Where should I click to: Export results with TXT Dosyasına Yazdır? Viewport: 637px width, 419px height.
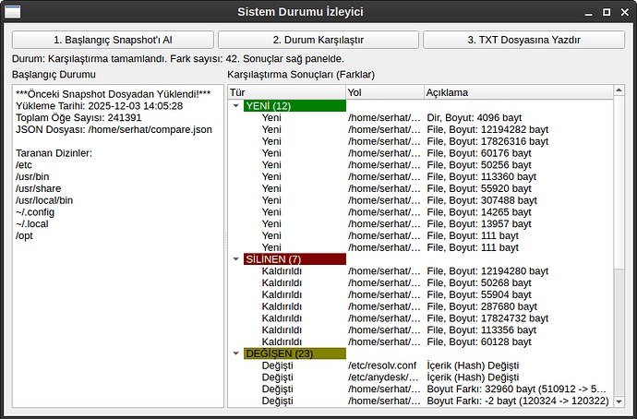tap(523, 41)
